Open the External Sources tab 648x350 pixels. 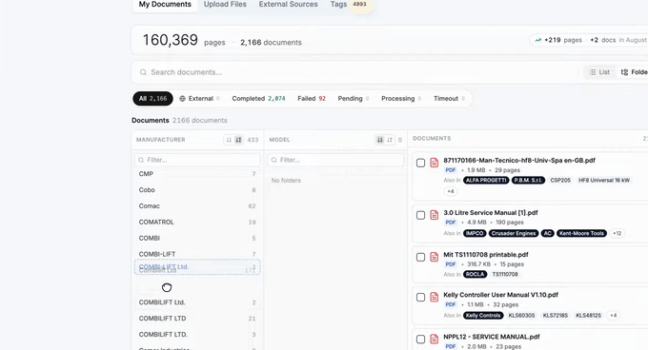tap(288, 5)
